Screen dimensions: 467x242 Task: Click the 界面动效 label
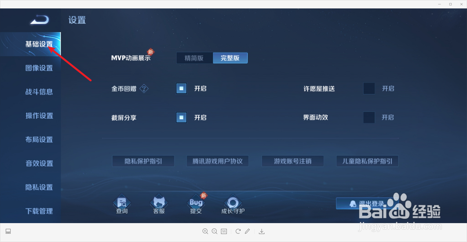[x=315, y=117]
